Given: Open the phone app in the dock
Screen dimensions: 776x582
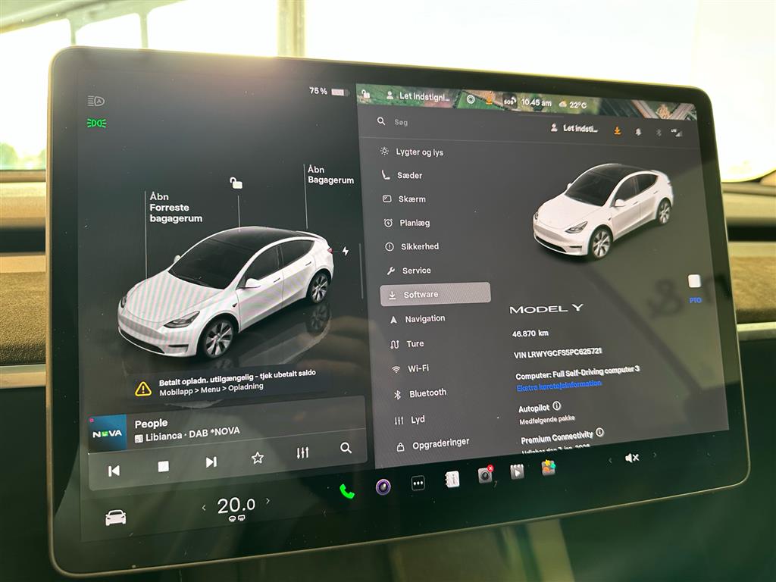Looking at the screenshot, I should (346, 491).
